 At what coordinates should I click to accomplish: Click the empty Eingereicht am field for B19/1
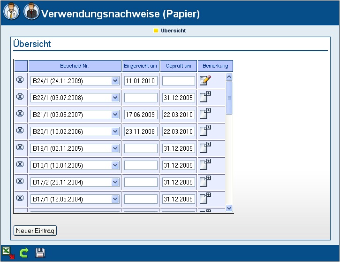pos(141,149)
